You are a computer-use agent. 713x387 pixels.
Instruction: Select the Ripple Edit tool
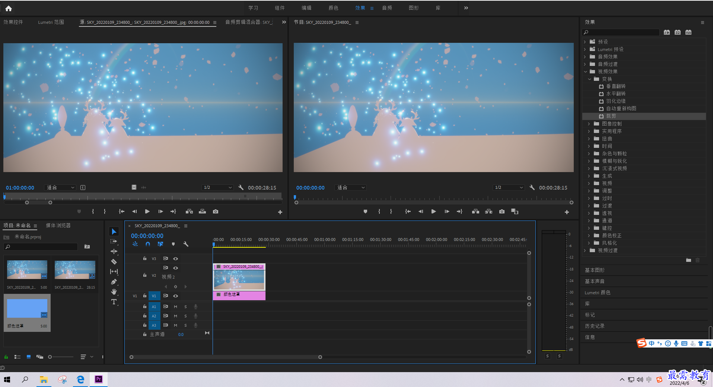pos(114,251)
